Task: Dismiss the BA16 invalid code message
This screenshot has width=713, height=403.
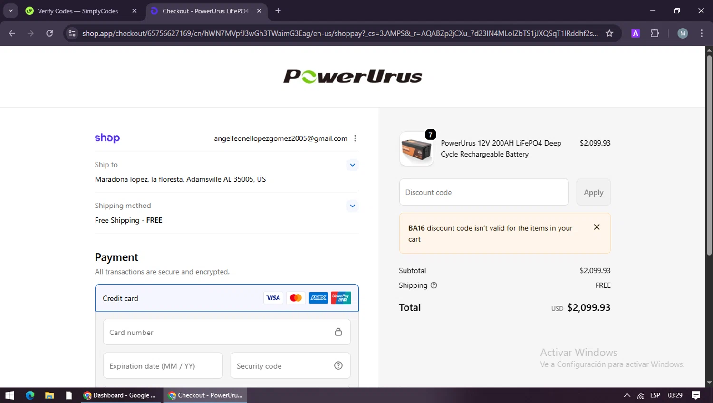Action: click(x=597, y=227)
